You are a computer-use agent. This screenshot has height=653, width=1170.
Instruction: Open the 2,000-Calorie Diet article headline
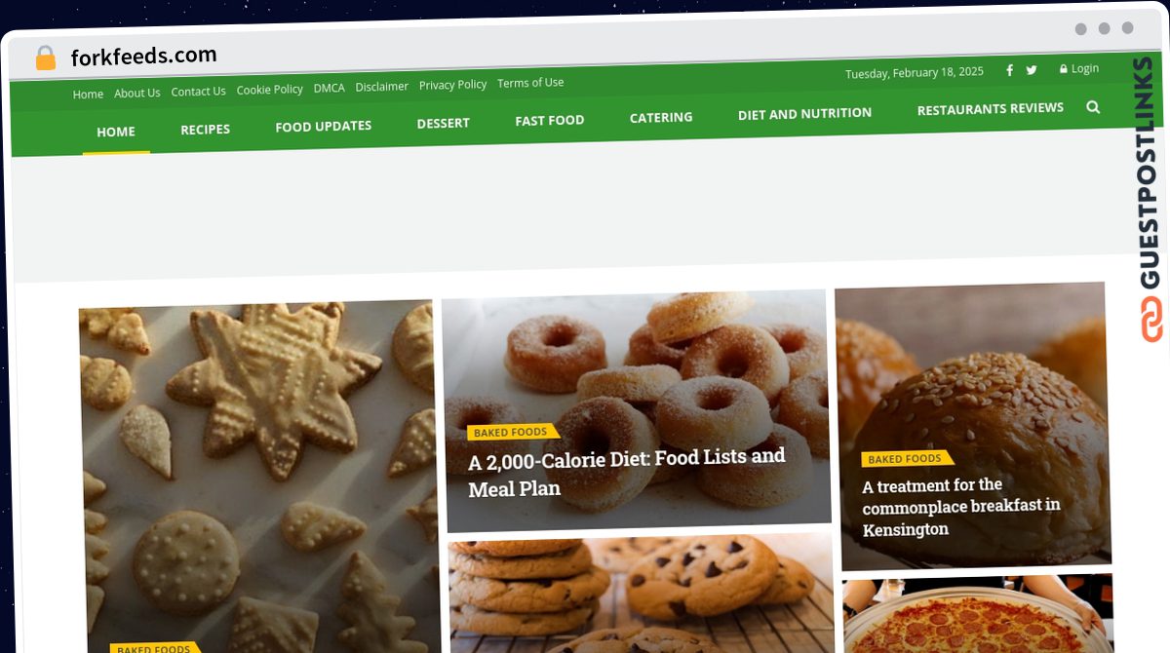click(626, 472)
